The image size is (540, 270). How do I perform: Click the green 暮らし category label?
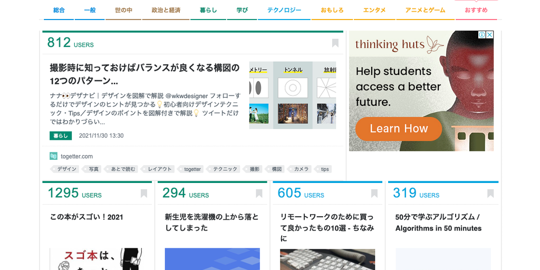pyautogui.click(x=61, y=136)
